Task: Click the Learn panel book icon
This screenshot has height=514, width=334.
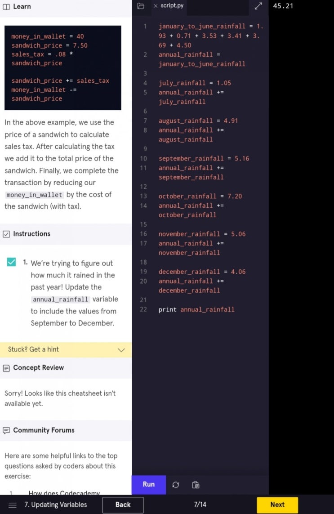Action: point(7,6)
